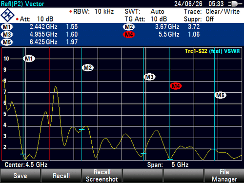The height and width of the screenshot is (183, 244).
Task: Click the Att value 10 dB
Action: pos(45,19)
